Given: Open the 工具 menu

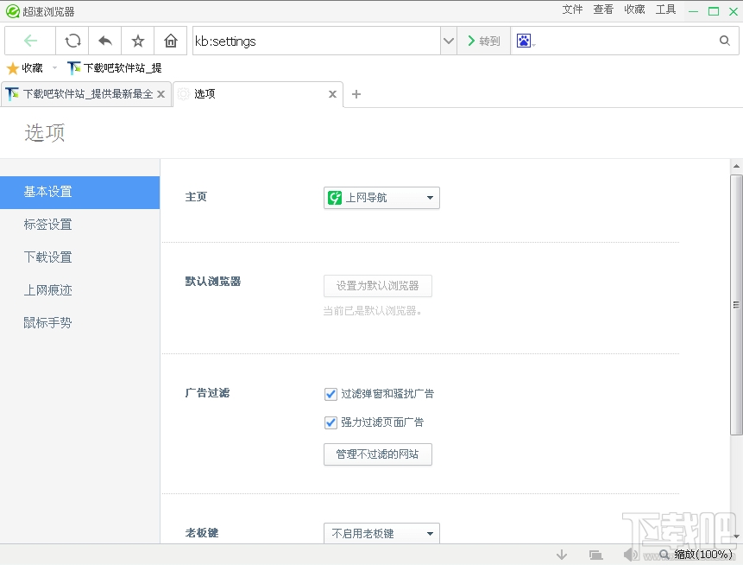Looking at the screenshot, I should (666, 10).
